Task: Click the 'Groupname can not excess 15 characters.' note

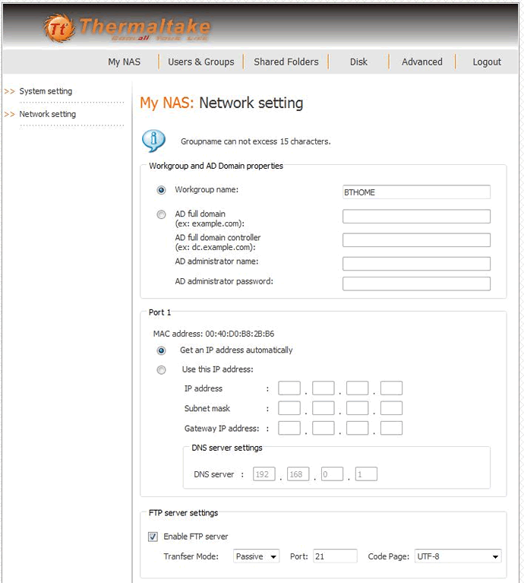Action: coord(255,141)
